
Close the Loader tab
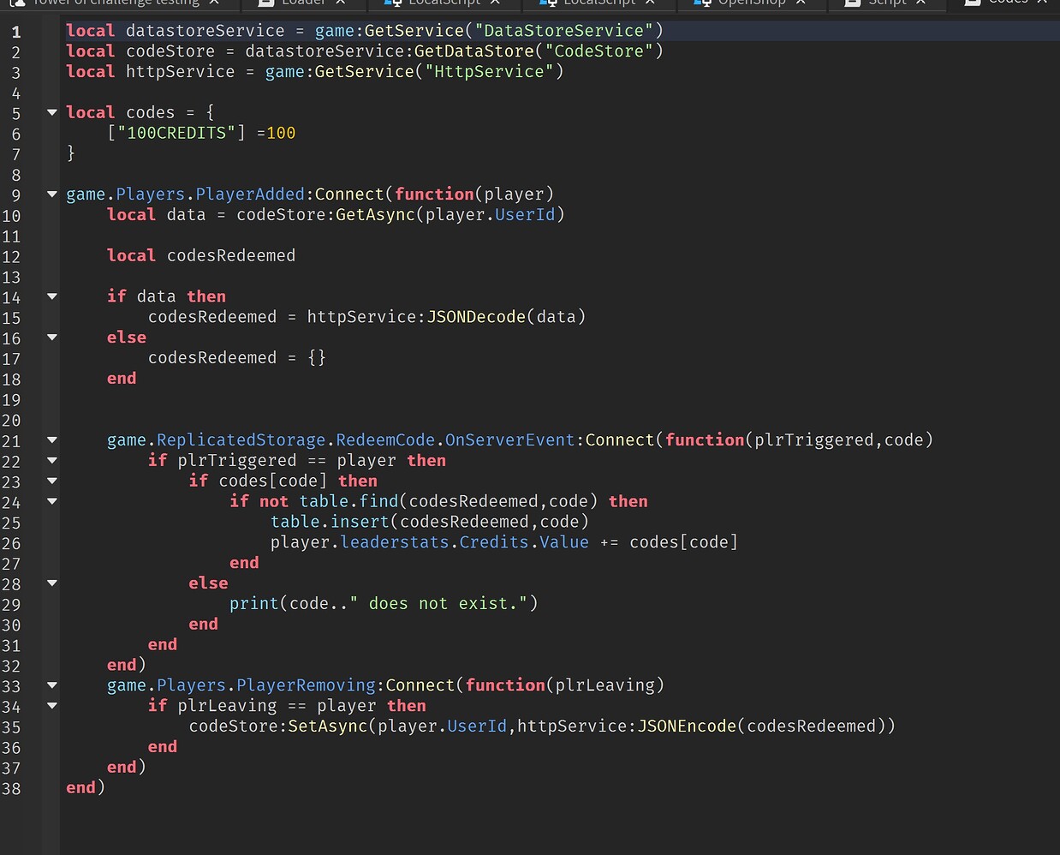340,3
